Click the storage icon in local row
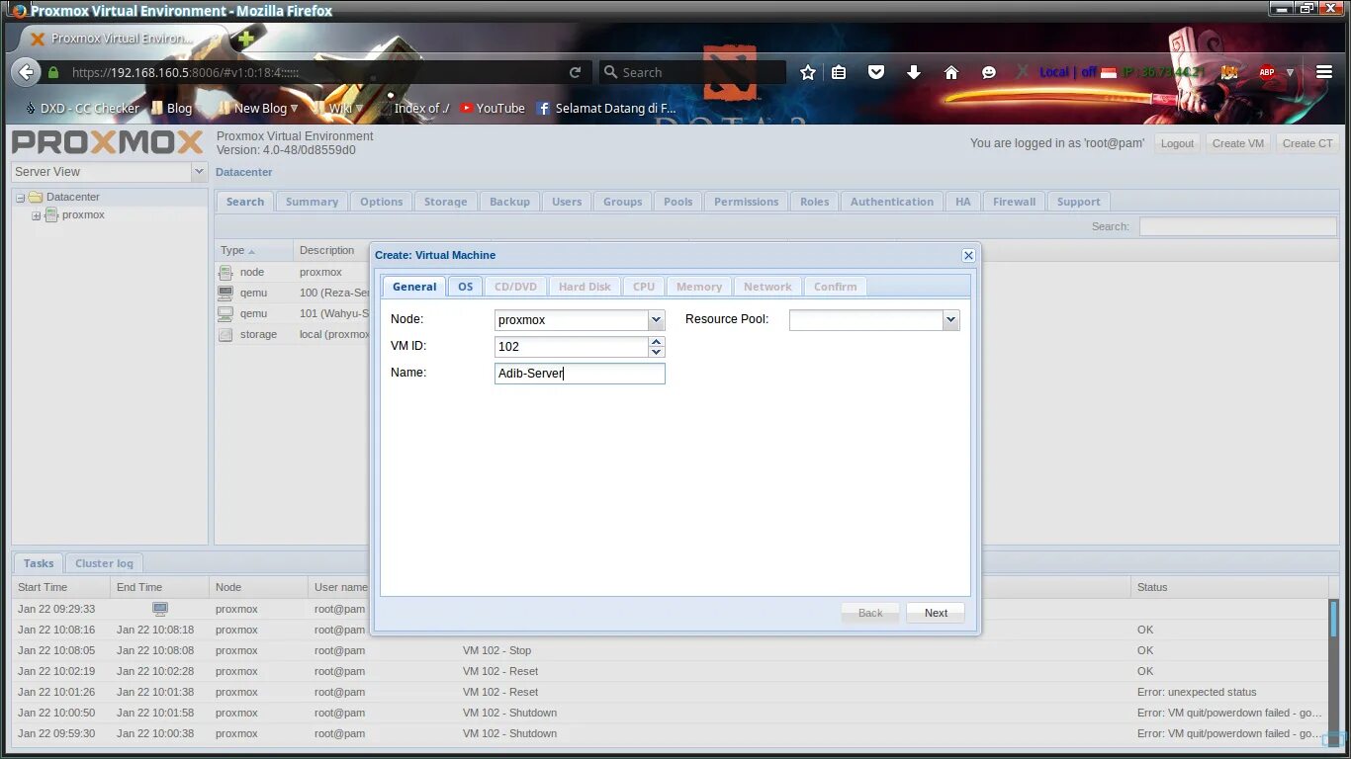Image resolution: width=1351 pixels, height=759 pixels. 225,334
